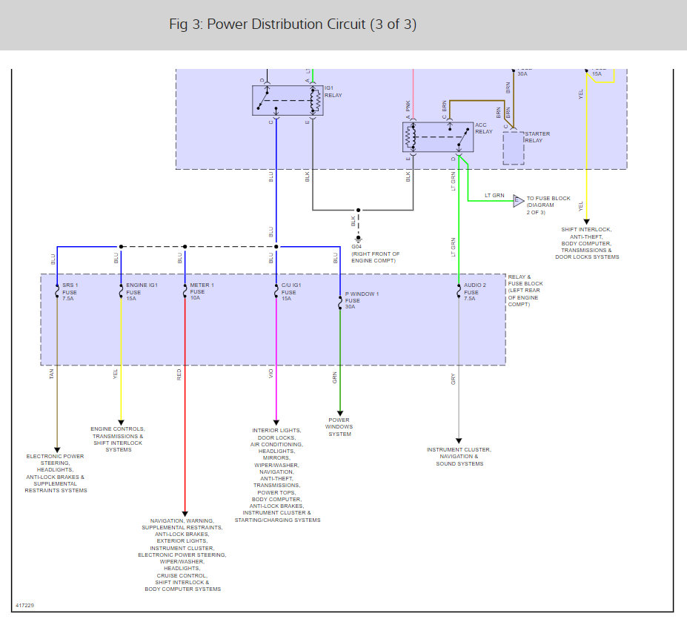Screen dimensions: 687x625
Task: Click the IG1 RELAY symbol box
Action: click(288, 100)
